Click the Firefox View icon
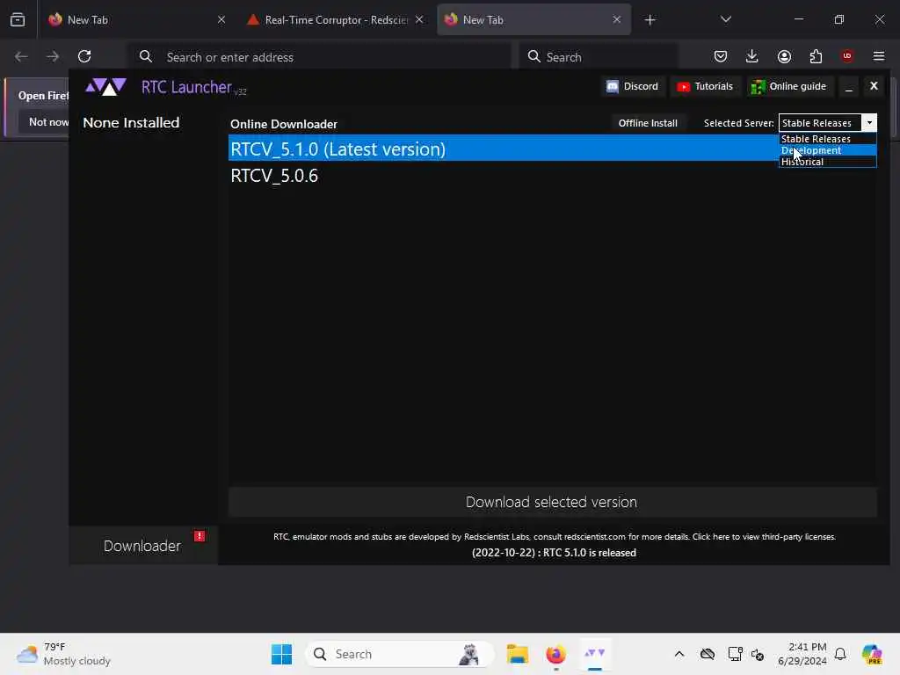 (18, 19)
